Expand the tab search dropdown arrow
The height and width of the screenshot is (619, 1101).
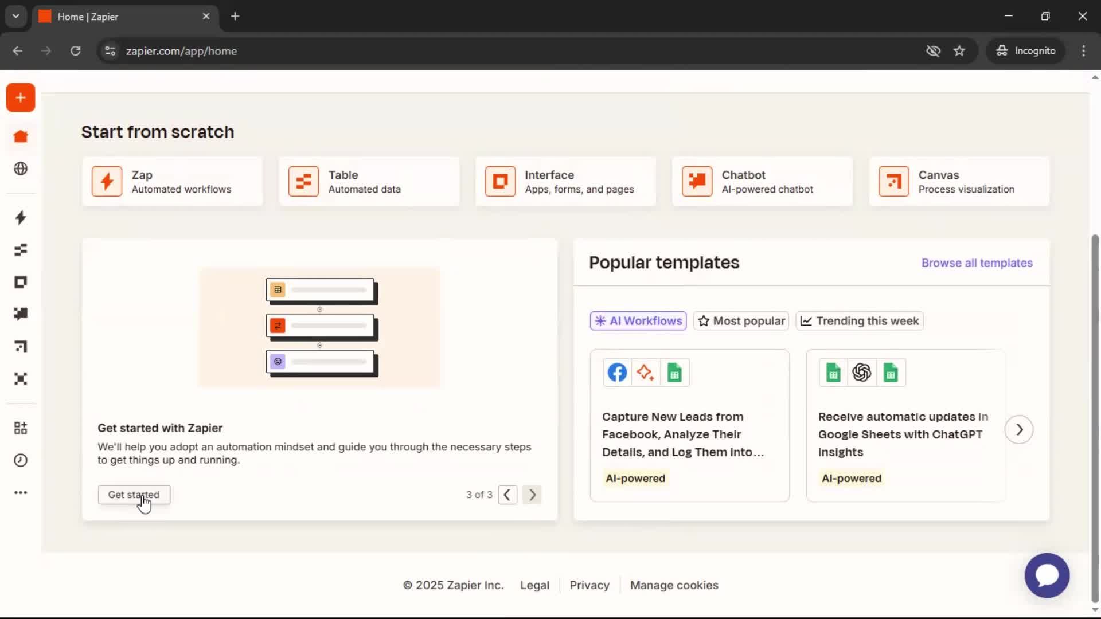coord(16,16)
